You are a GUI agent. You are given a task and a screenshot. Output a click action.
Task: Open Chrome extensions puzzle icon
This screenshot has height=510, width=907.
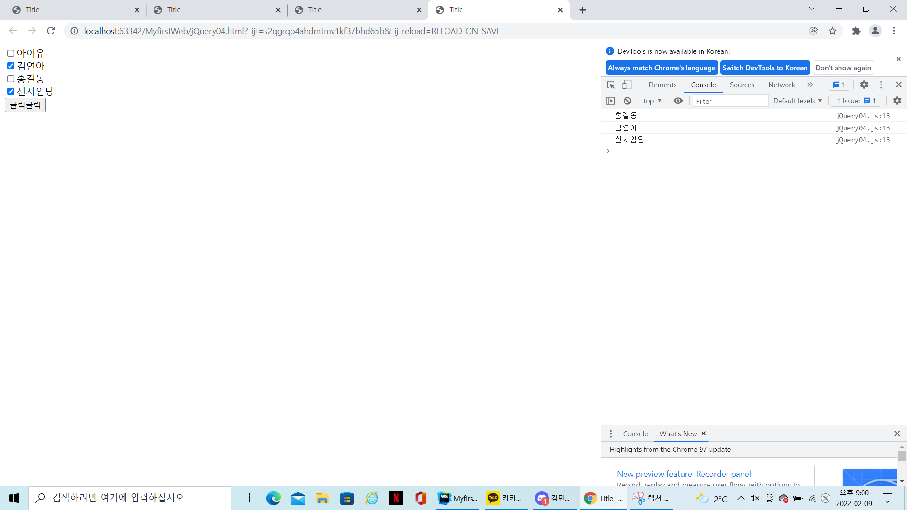856,31
